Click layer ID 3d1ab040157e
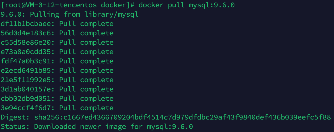The height and width of the screenshot is (132, 334). coord(26,89)
